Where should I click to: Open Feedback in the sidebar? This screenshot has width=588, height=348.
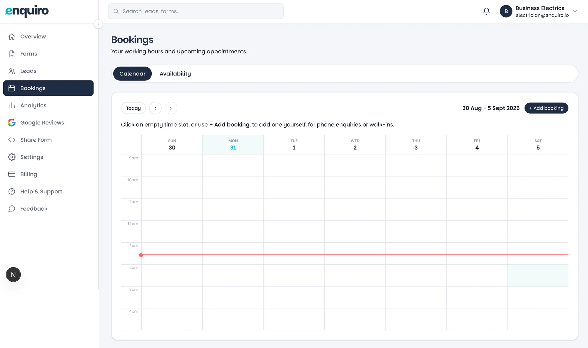(x=48, y=209)
